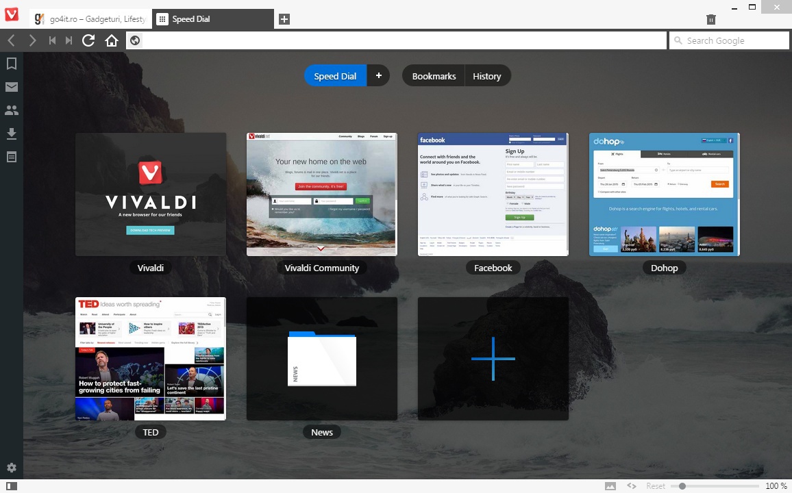This screenshot has height=493, width=792.
Task: Open a new tab with plus button
Action: pos(284,19)
